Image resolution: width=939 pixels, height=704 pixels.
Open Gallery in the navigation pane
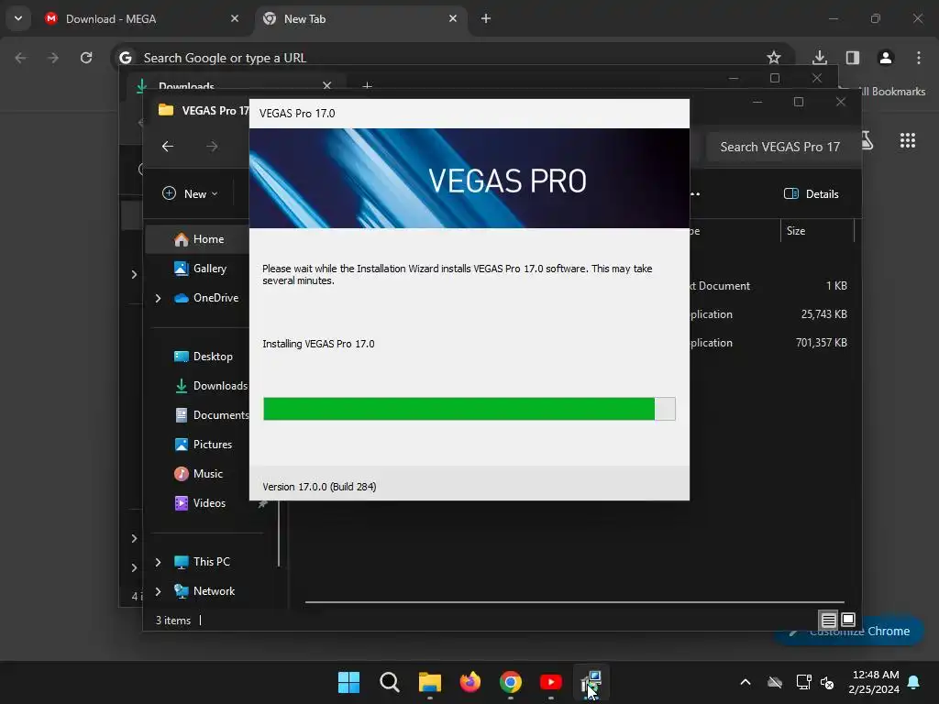click(x=200, y=269)
